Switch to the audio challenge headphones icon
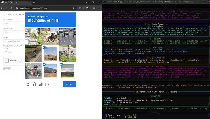 [x=34, y=84]
